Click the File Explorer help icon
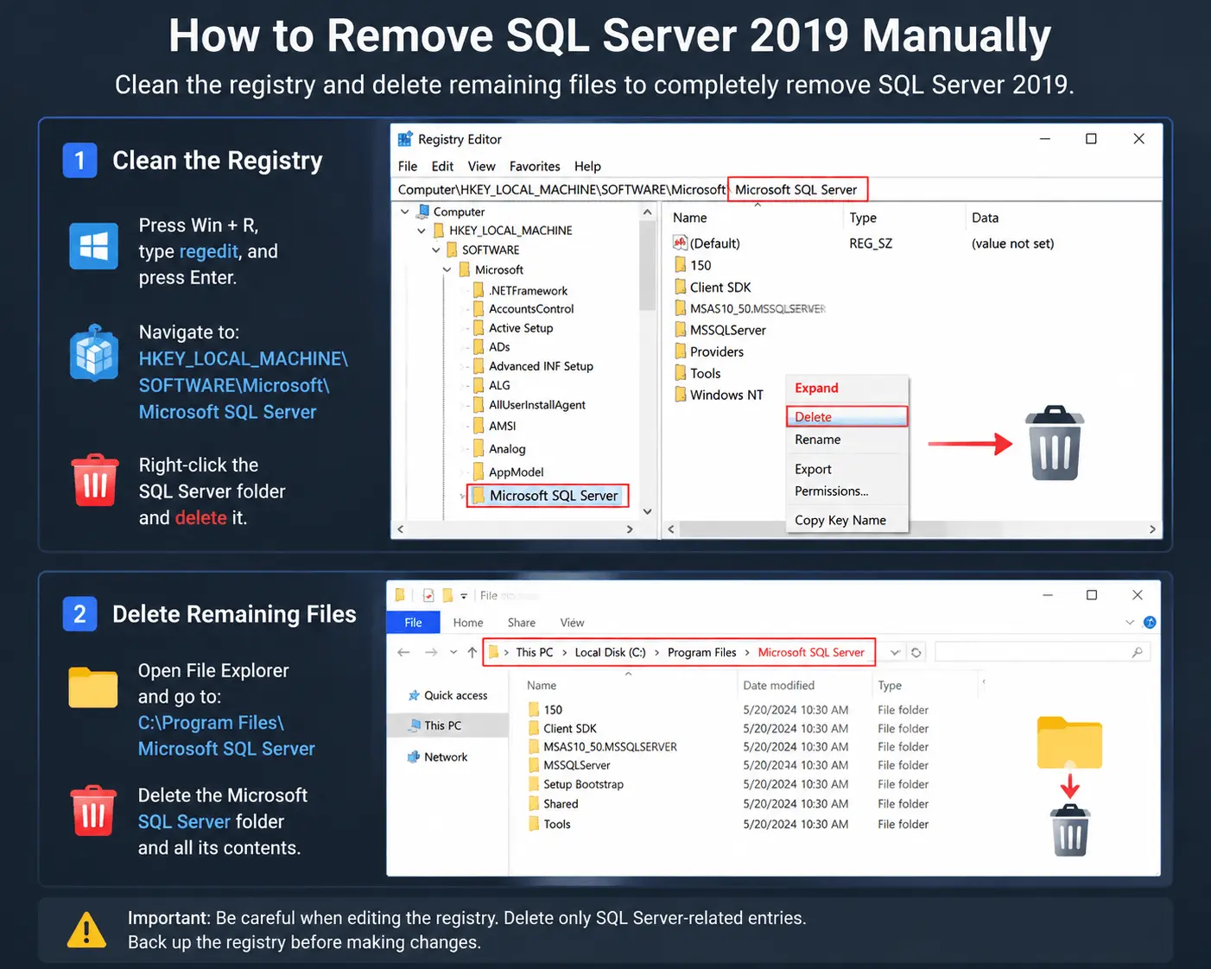Viewport: 1211px width, 969px height. tap(1150, 623)
